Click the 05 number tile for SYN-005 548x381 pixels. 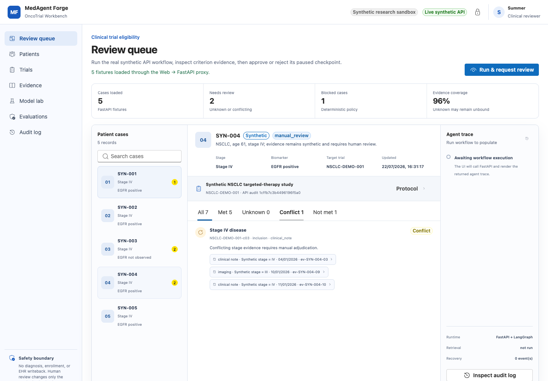108,316
